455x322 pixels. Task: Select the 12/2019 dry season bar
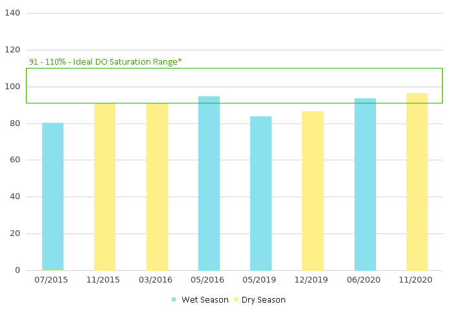(312, 191)
